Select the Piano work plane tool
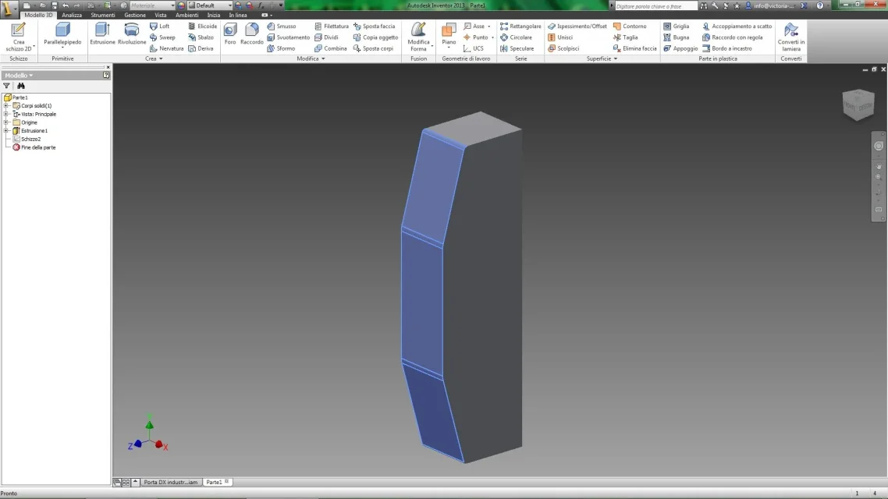888x499 pixels. pyautogui.click(x=449, y=34)
